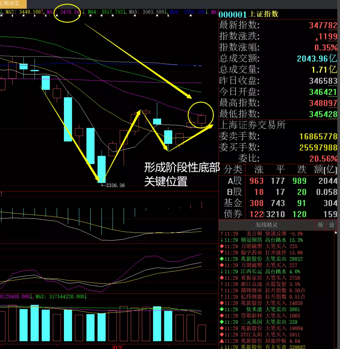340x349 pixels.
Task: Click the 总成交额 value 2043.96亿
Action: [x=317, y=59]
